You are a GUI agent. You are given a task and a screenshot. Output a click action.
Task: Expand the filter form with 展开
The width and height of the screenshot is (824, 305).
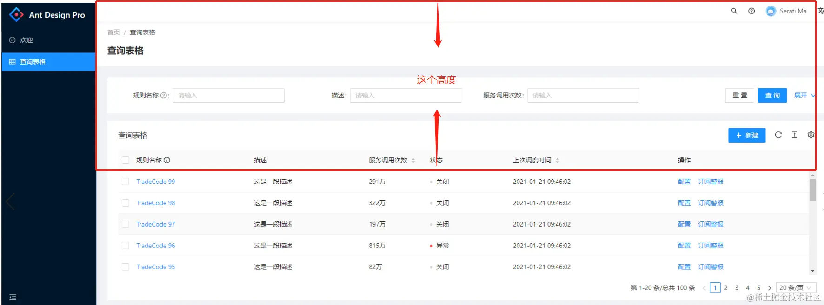click(804, 96)
